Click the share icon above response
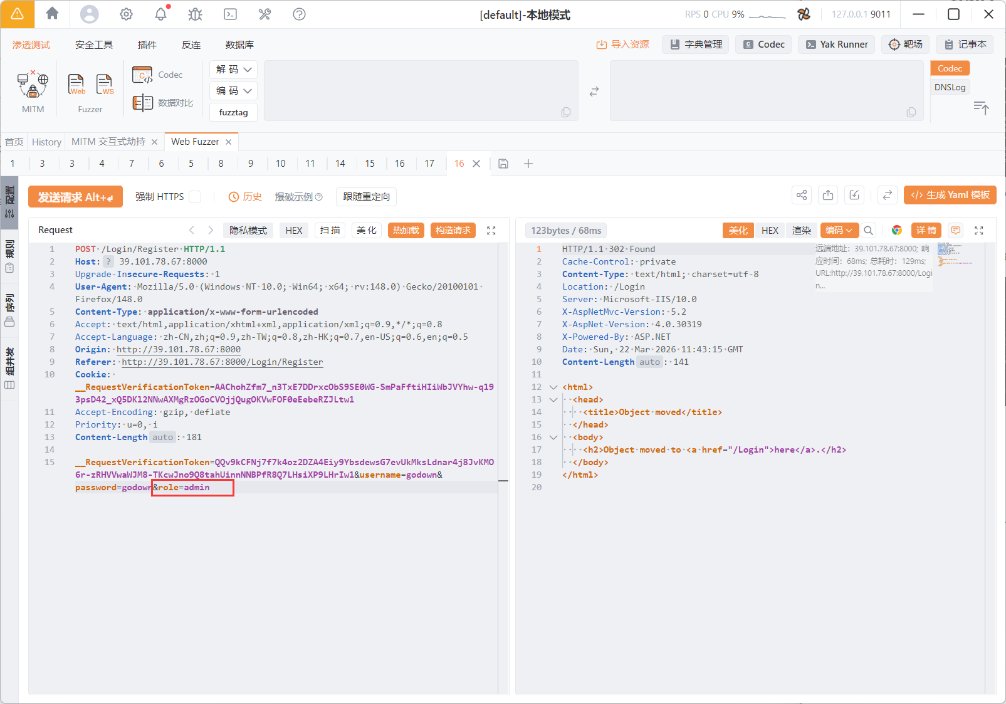Screen dimensions: 1006x704 pyautogui.click(x=802, y=196)
